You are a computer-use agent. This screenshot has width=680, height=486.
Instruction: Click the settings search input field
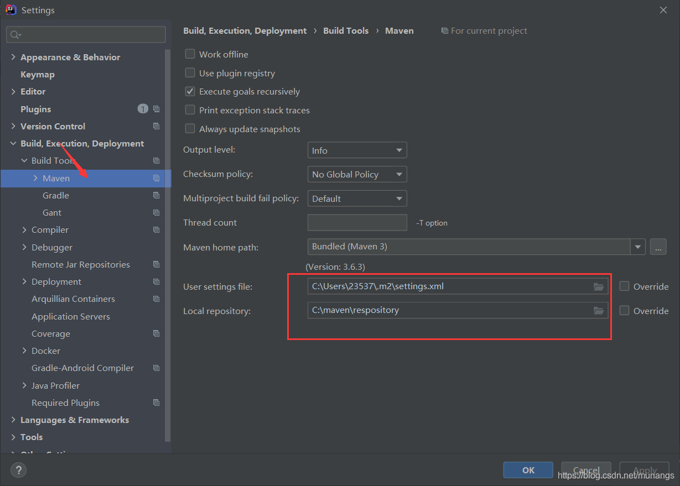(86, 34)
